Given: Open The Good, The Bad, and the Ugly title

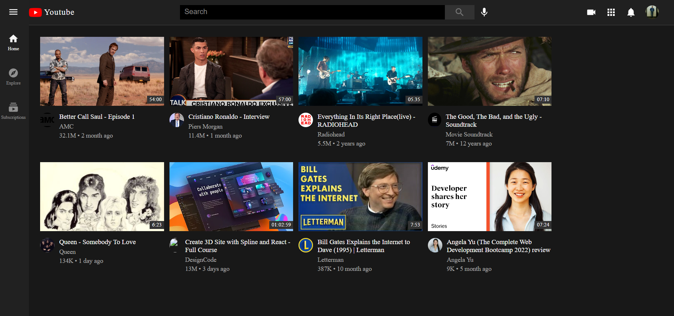Looking at the screenshot, I should [x=494, y=121].
